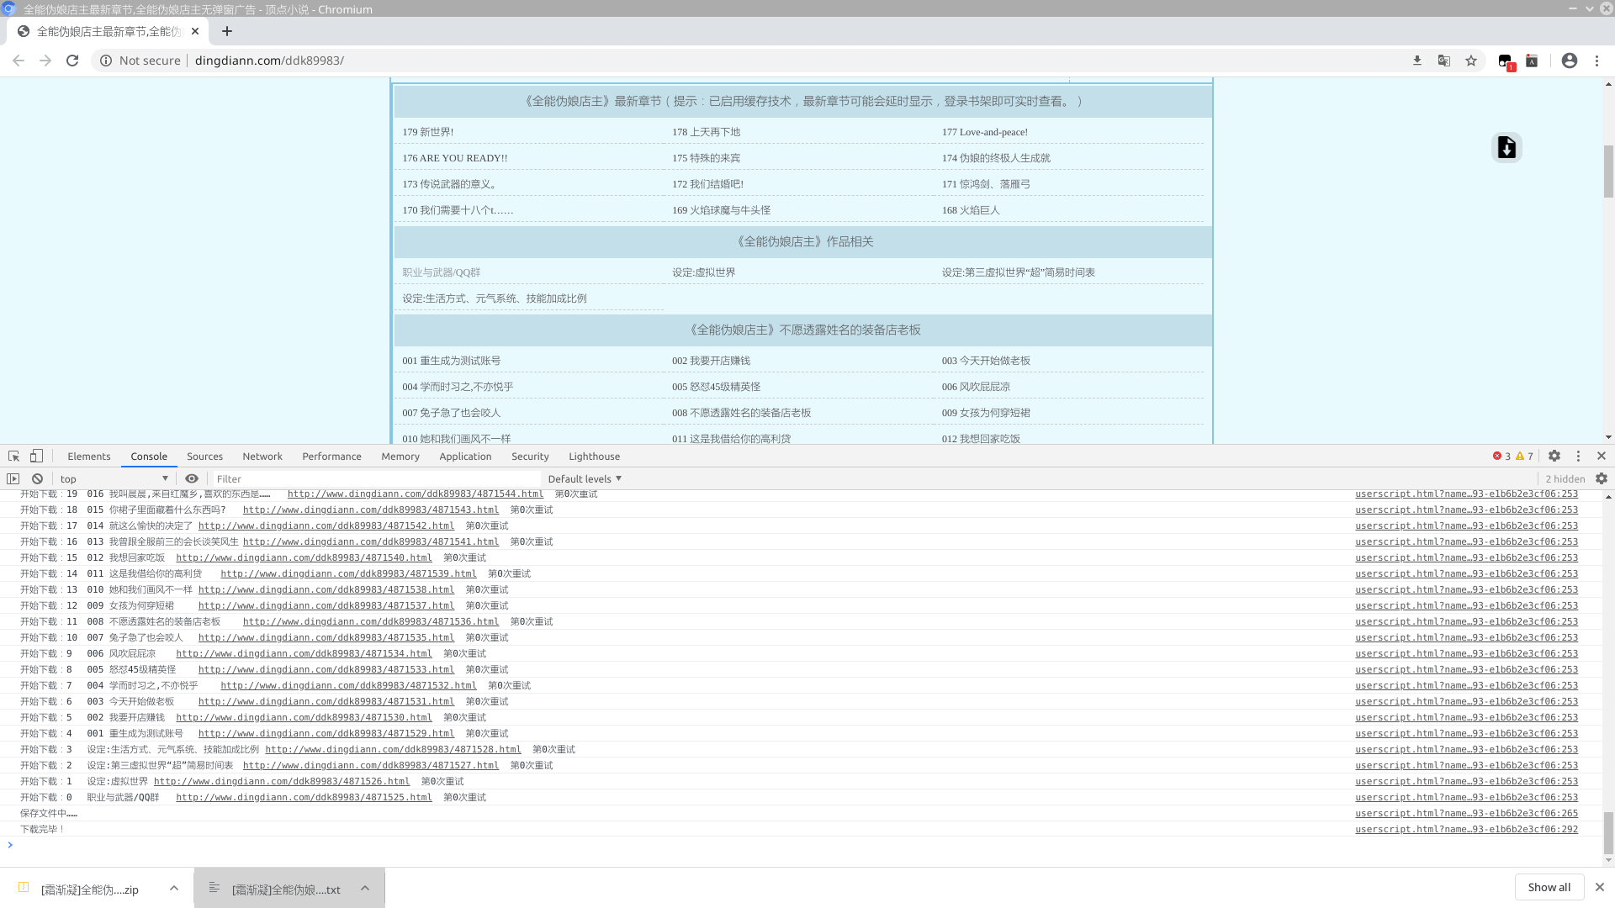Viewport: 1615px width, 908px height.
Task: Click the Console tab in DevTools
Action: (x=149, y=456)
